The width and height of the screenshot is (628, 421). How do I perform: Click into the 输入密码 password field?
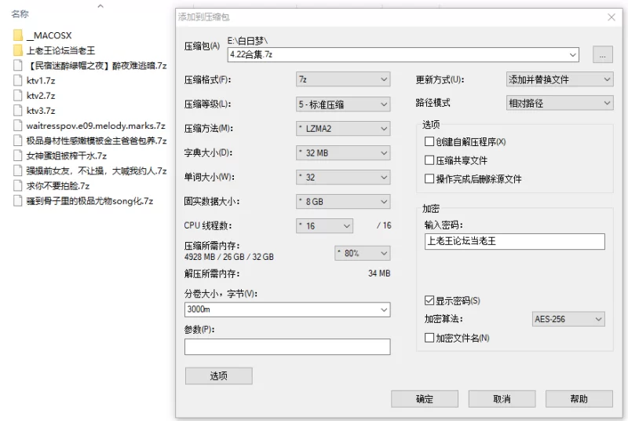515,241
